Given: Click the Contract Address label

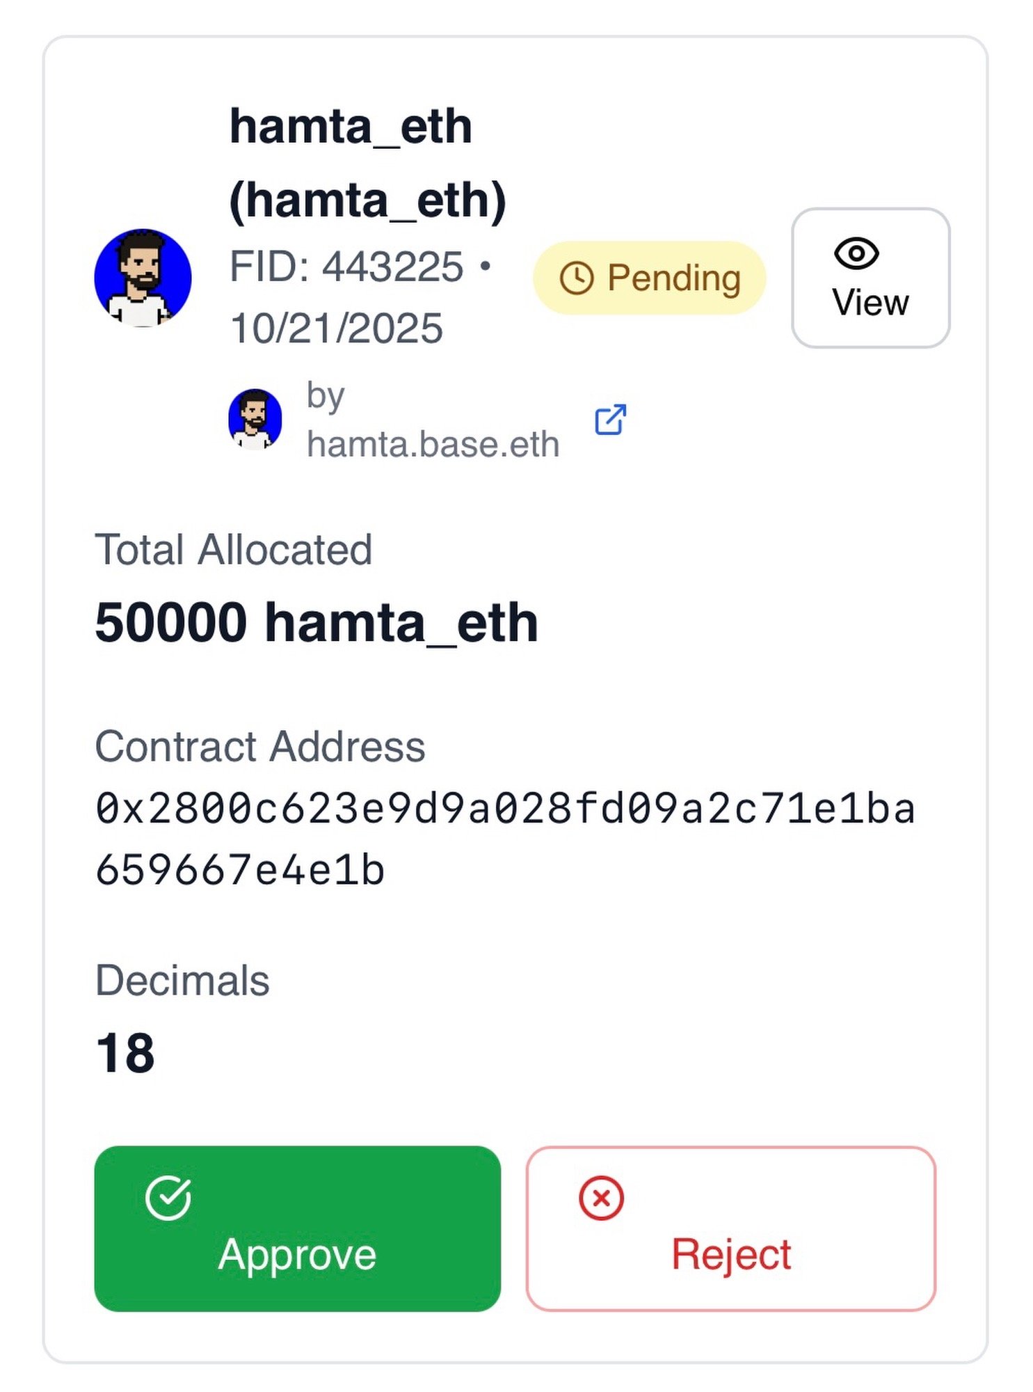Looking at the screenshot, I should click(x=259, y=747).
